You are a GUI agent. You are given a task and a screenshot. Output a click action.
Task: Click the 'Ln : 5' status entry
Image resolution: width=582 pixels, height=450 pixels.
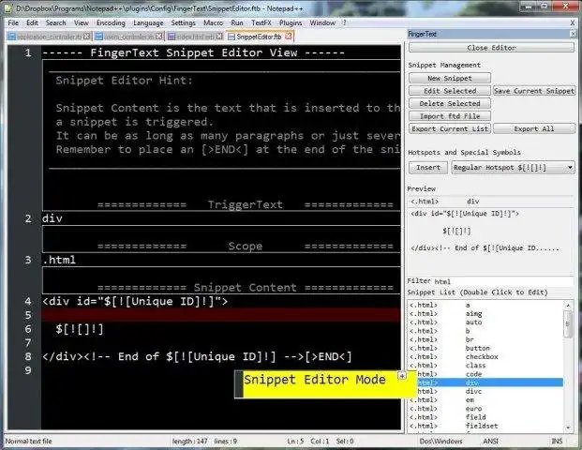point(295,441)
